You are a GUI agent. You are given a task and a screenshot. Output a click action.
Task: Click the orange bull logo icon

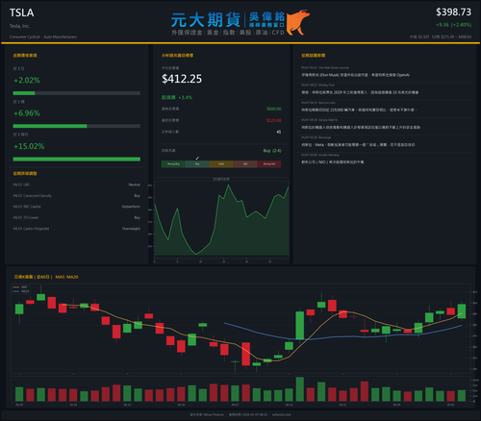pyautogui.click(x=297, y=22)
